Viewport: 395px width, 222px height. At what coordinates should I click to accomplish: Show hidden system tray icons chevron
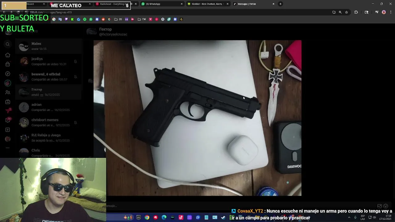point(349,217)
